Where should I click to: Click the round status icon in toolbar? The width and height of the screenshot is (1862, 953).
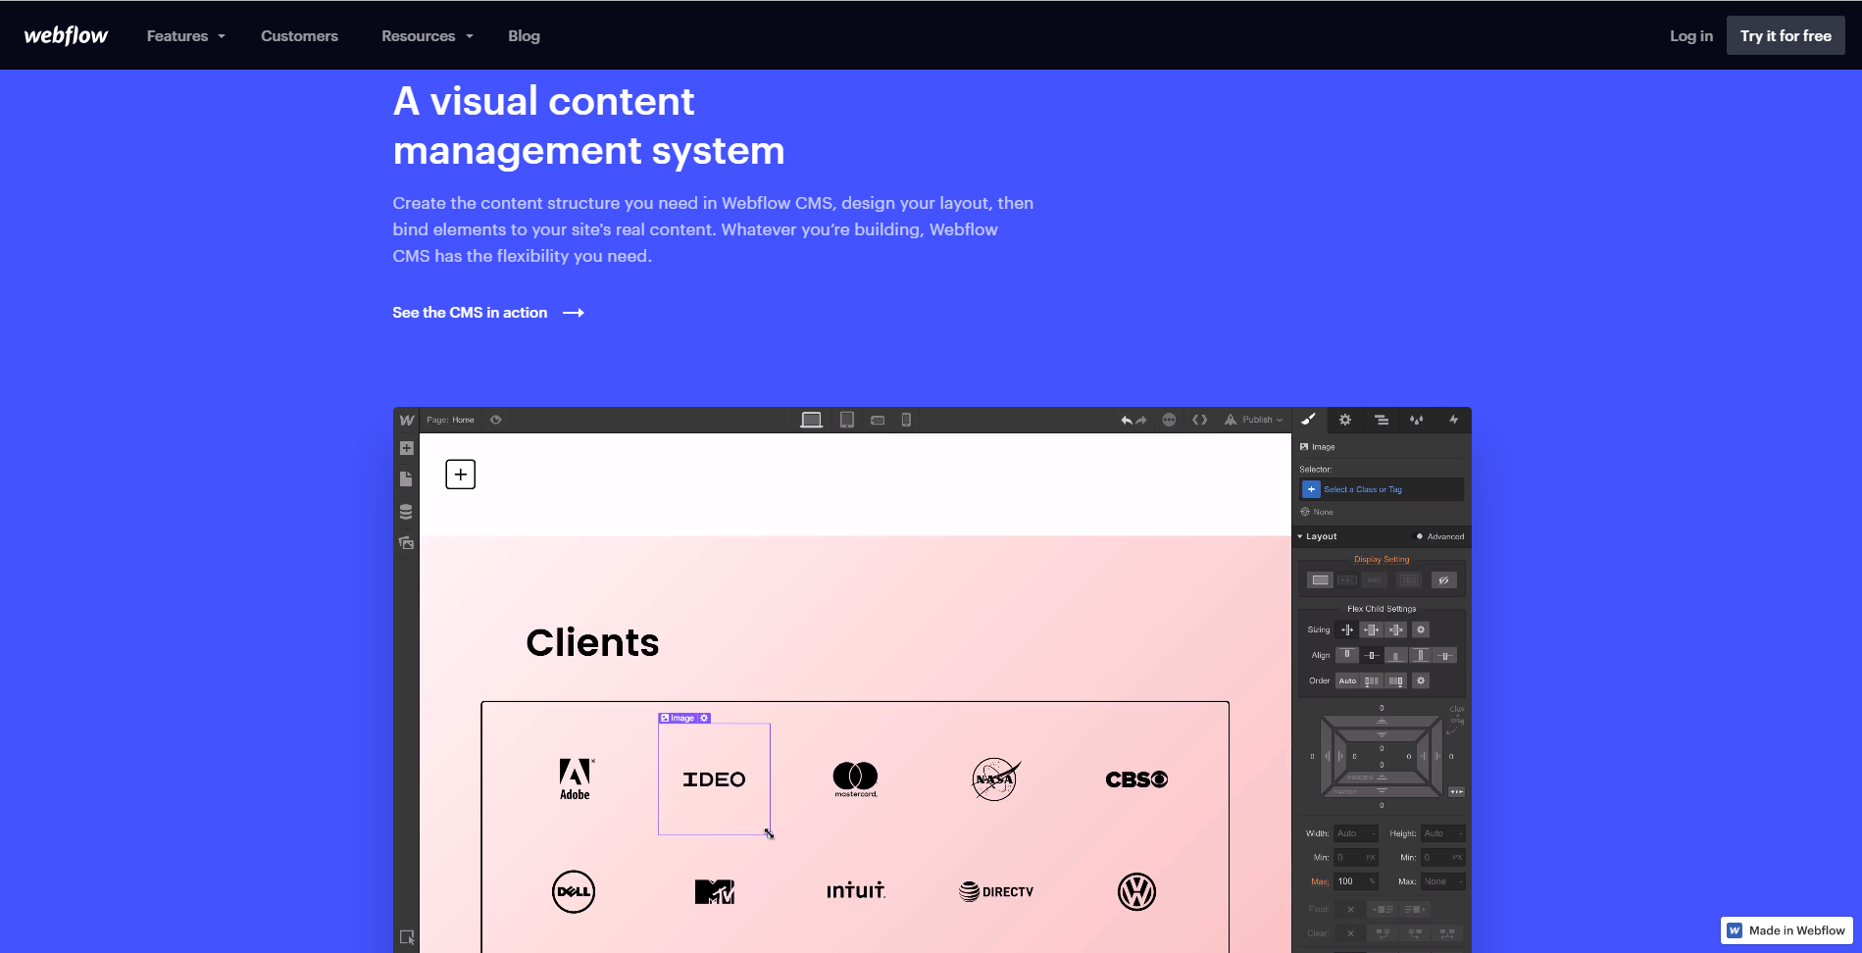pyautogui.click(x=1169, y=420)
